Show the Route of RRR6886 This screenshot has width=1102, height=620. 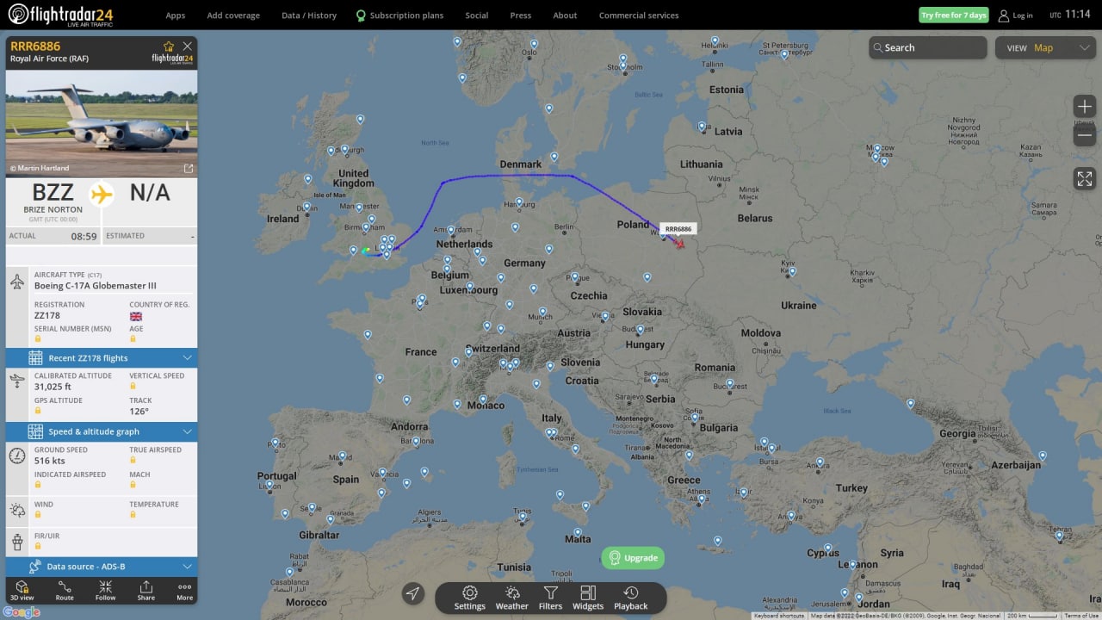click(x=65, y=590)
